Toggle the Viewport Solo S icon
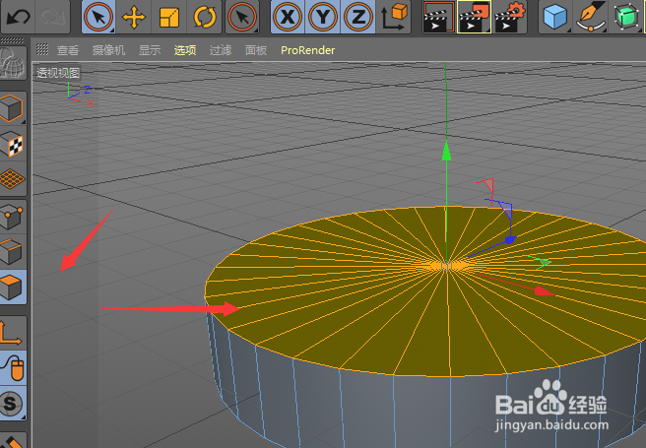 (x=13, y=403)
